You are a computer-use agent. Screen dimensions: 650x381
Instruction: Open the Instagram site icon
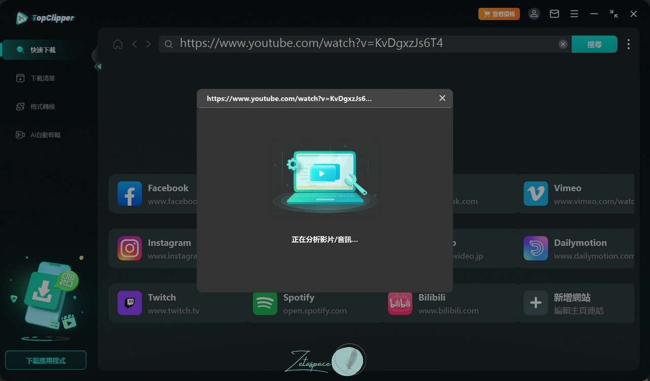[129, 248]
